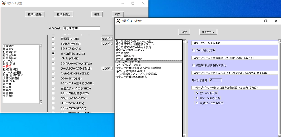The height and width of the screenshot is (137, 281).
Task: Click the 終了 button
Action: [x=118, y=15]
